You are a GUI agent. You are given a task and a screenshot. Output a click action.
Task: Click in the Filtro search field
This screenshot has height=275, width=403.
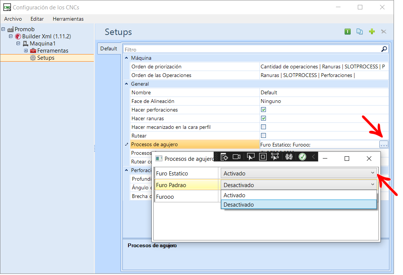tap(252, 50)
